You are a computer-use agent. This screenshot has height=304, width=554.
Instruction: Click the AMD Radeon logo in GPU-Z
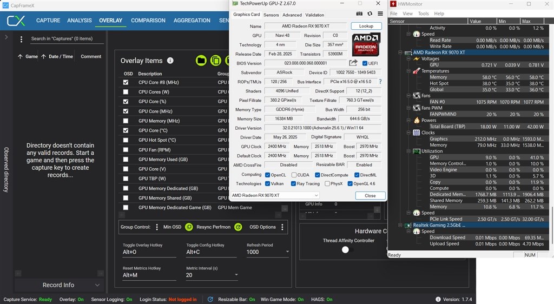[x=366, y=44]
